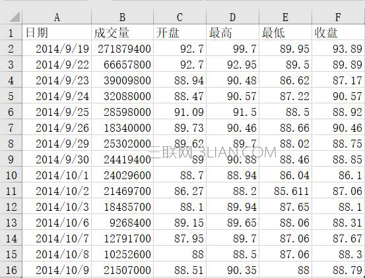Click the 收盘 header cell
Image resolution: width=365 pixels, height=278 pixels.
click(x=338, y=32)
